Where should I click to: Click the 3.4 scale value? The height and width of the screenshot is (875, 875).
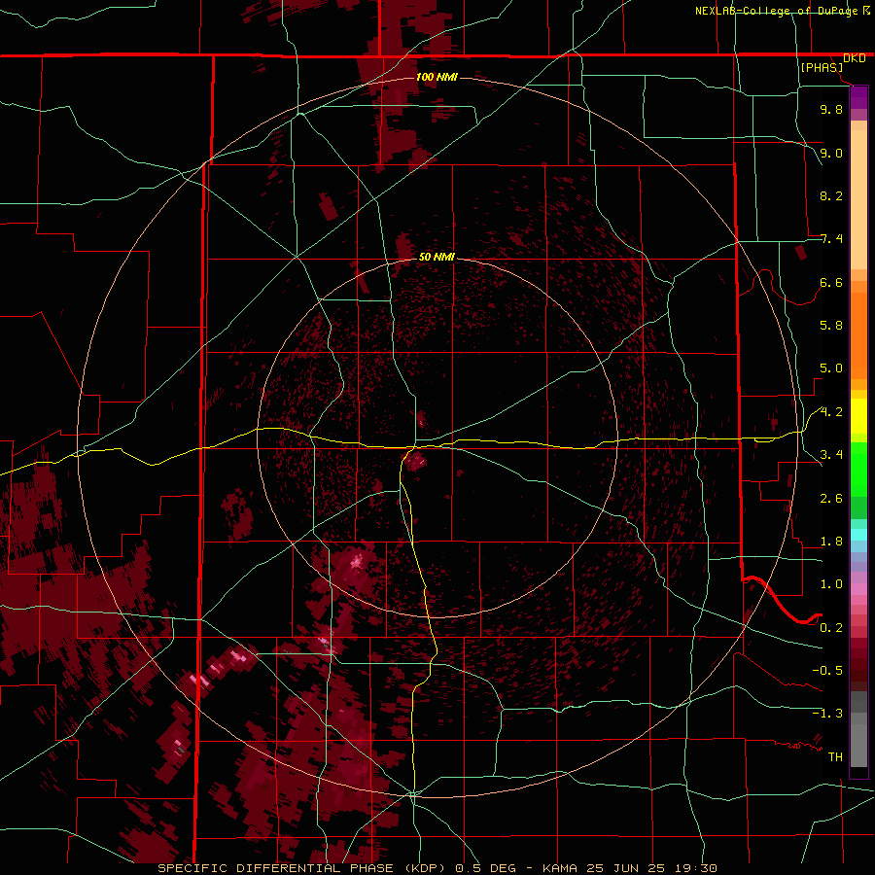click(831, 455)
